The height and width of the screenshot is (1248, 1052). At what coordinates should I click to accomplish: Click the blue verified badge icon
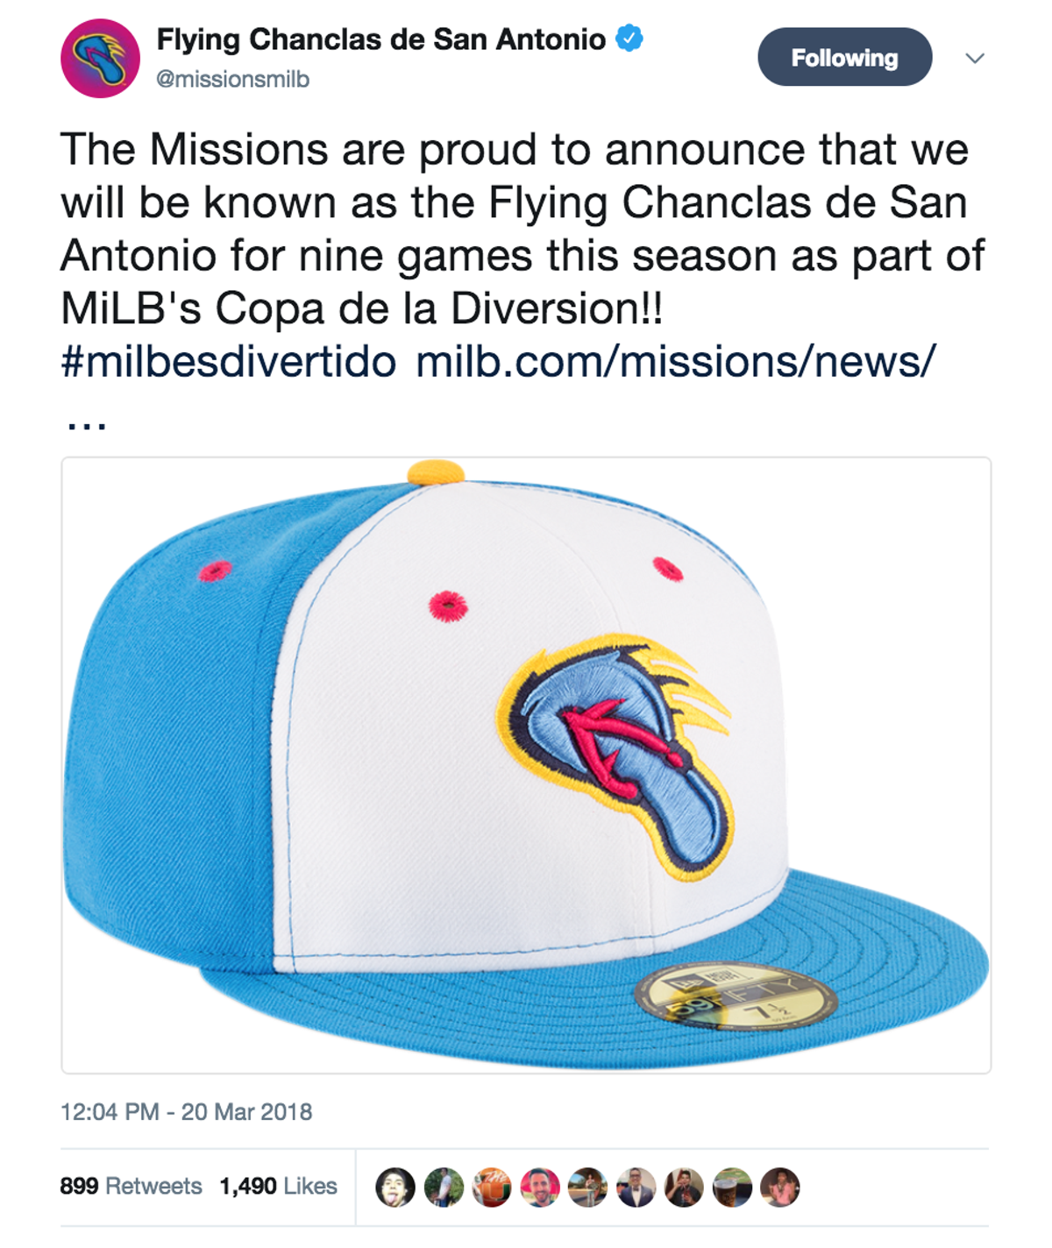629,39
